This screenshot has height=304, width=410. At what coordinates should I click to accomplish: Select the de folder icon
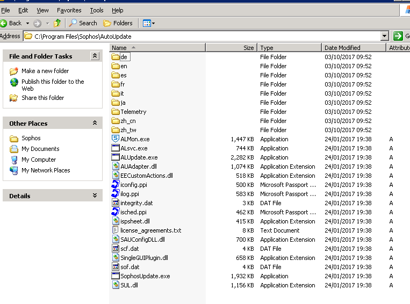pyautogui.click(x=115, y=57)
